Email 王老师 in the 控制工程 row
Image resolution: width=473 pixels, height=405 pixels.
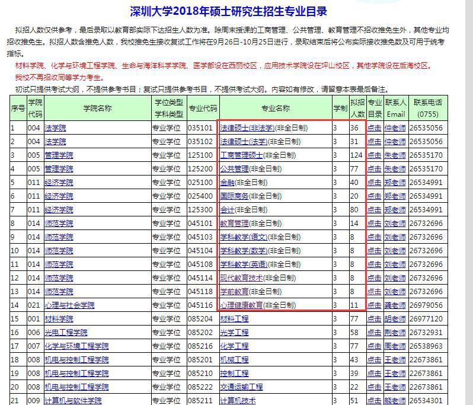tap(395, 374)
